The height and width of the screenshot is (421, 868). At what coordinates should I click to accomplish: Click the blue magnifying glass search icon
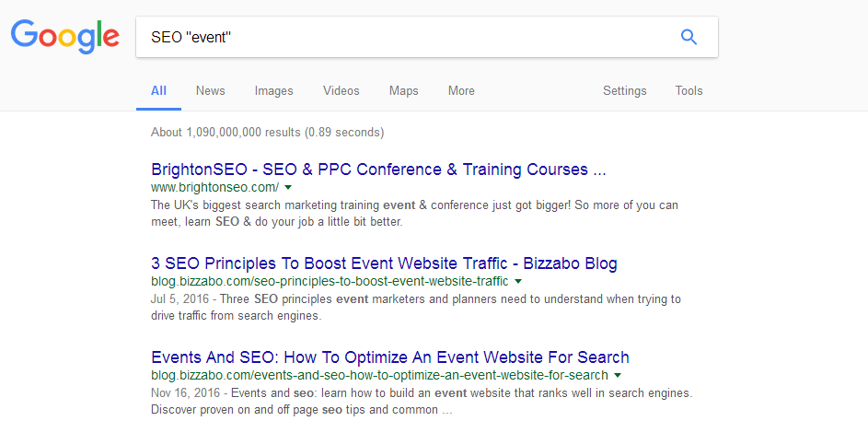click(x=689, y=37)
